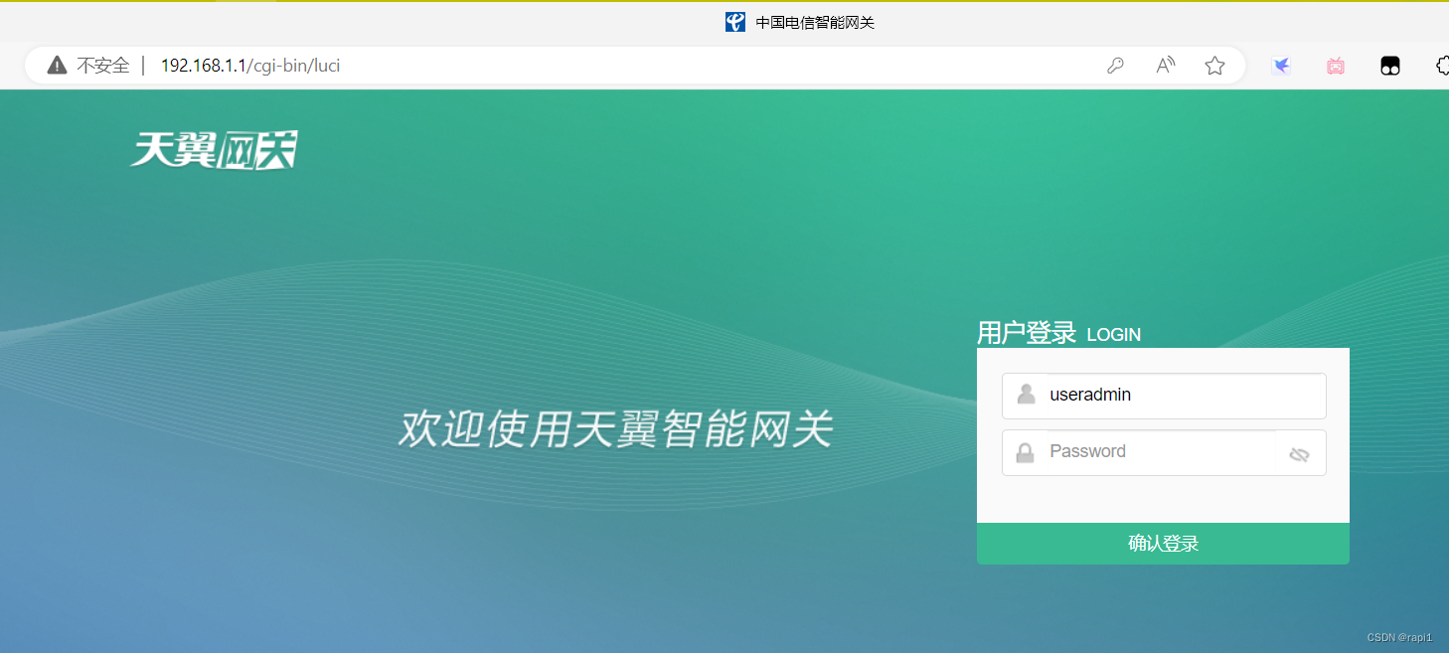Add page to favorites with star icon
Image resolution: width=1449 pixels, height=653 pixels.
click(x=1214, y=66)
